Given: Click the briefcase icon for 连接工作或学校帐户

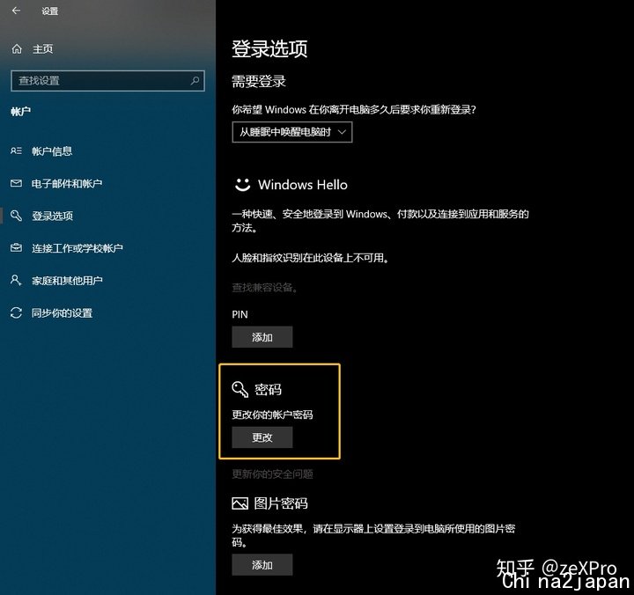Looking at the screenshot, I should tap(16, 247).
